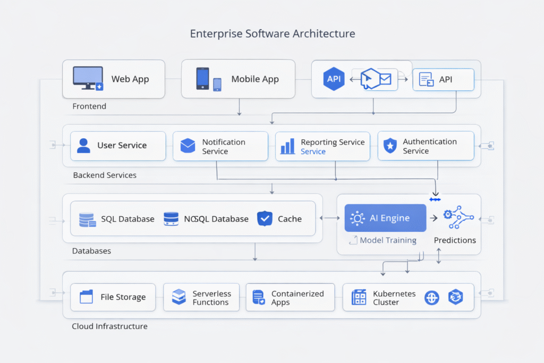Click the Backend Services layer label
544x363 pixels.
click(x=105, y=175)
